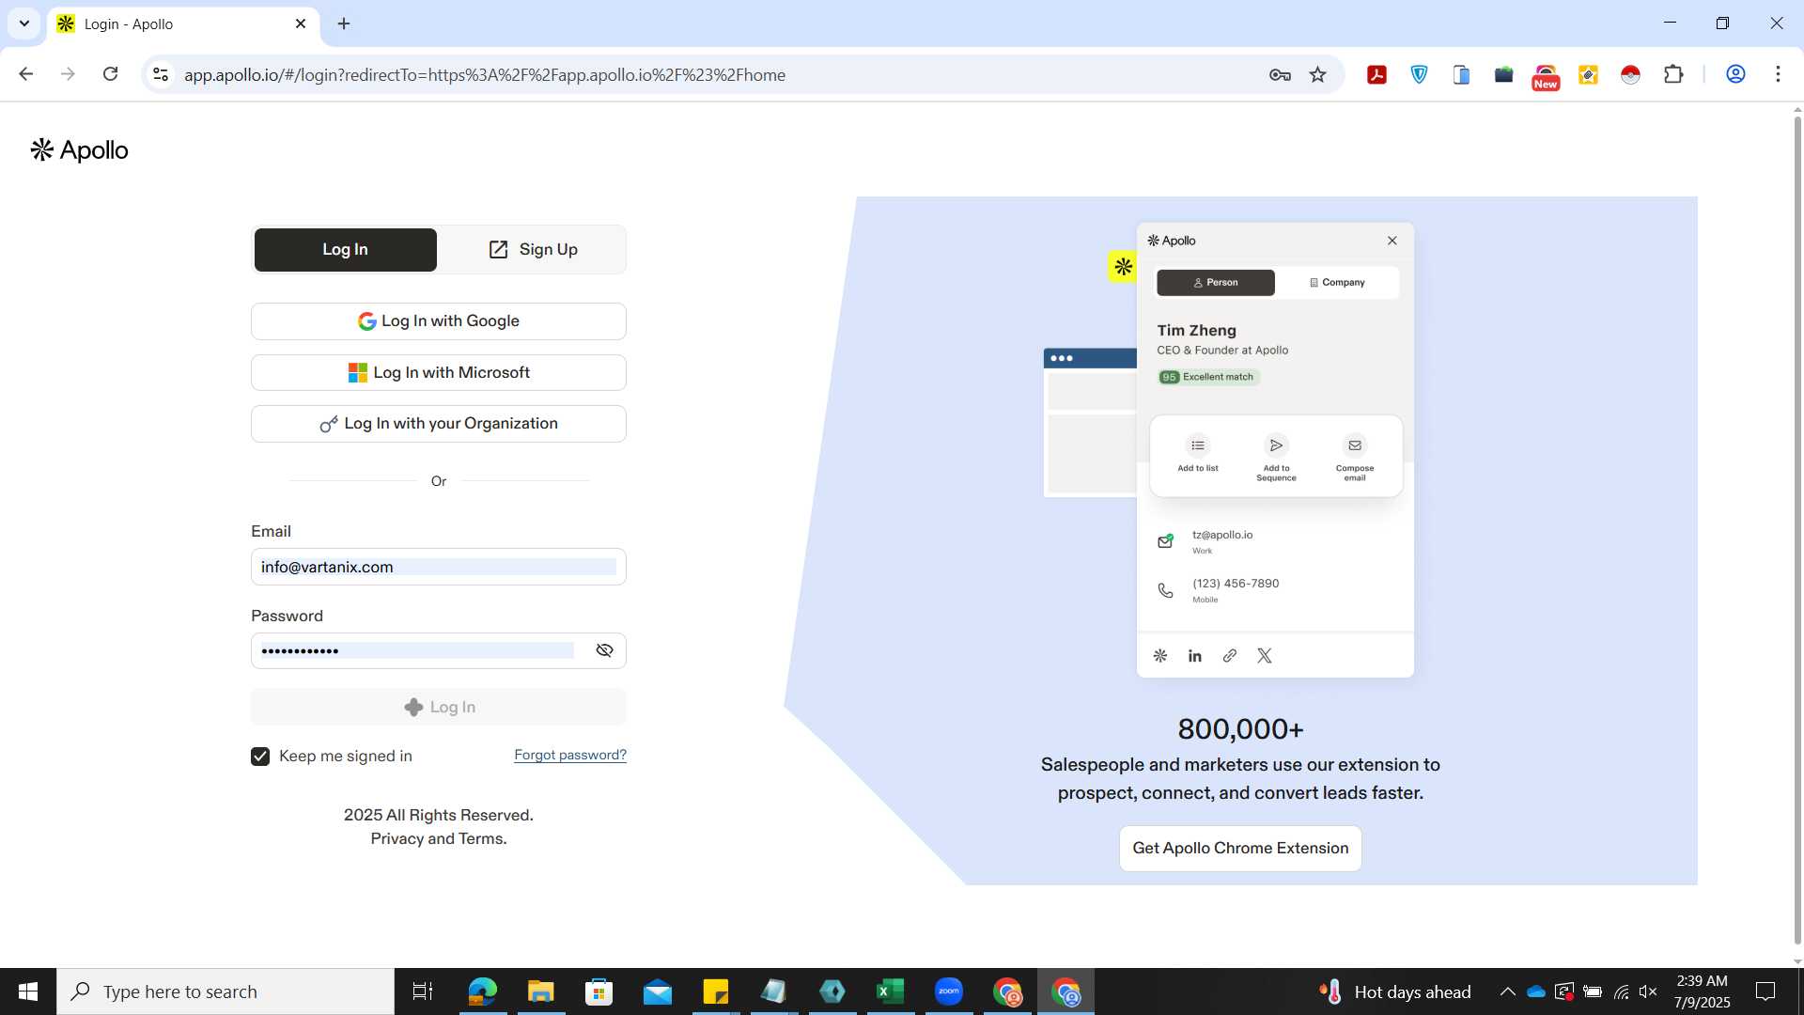Open Sticky Notes from the taskbar
This screenshot has width=1804, height=1015.
pos(715,992)
